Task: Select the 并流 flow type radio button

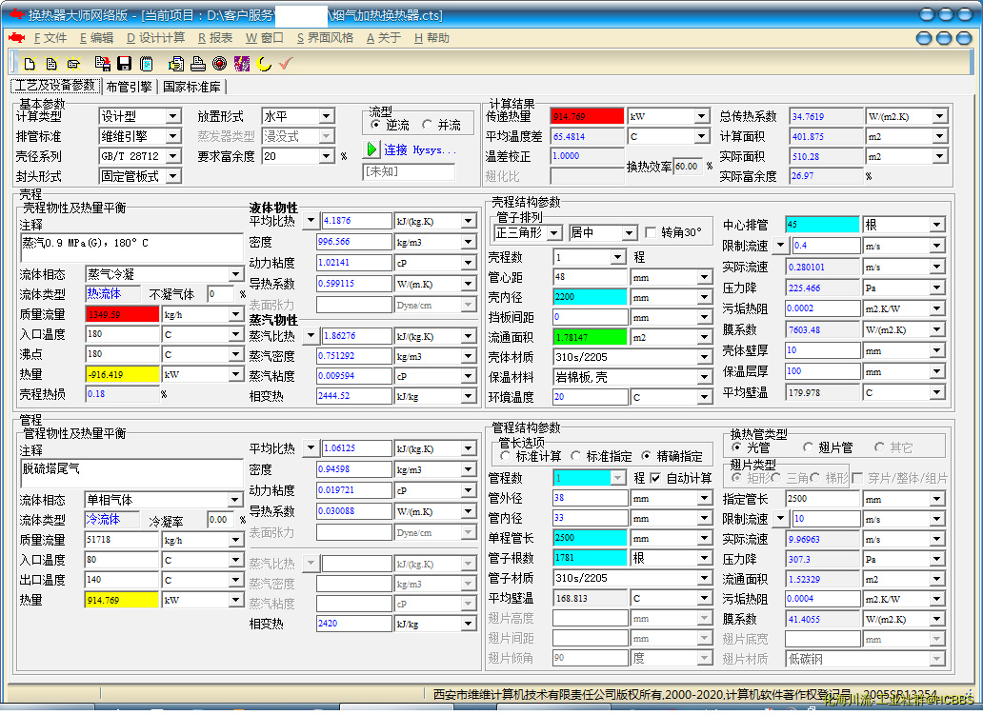Action: (x=427, y=125)
